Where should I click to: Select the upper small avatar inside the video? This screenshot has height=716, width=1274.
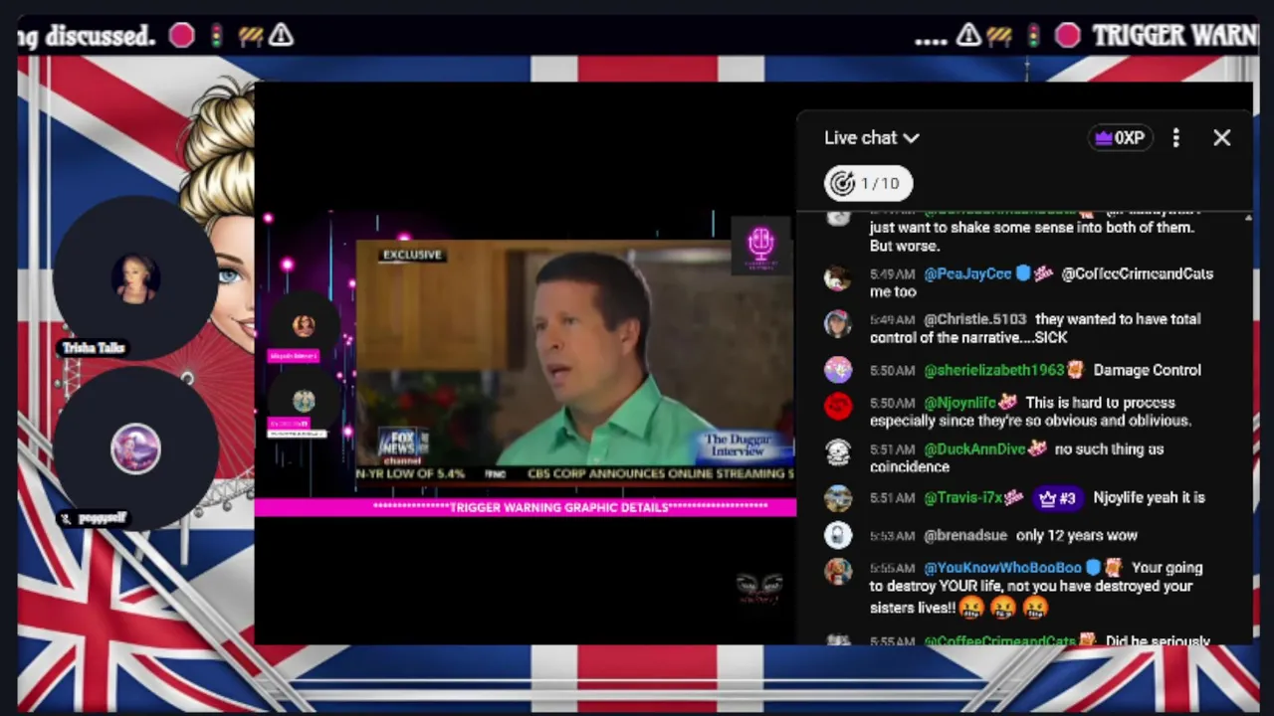point(304,326)
